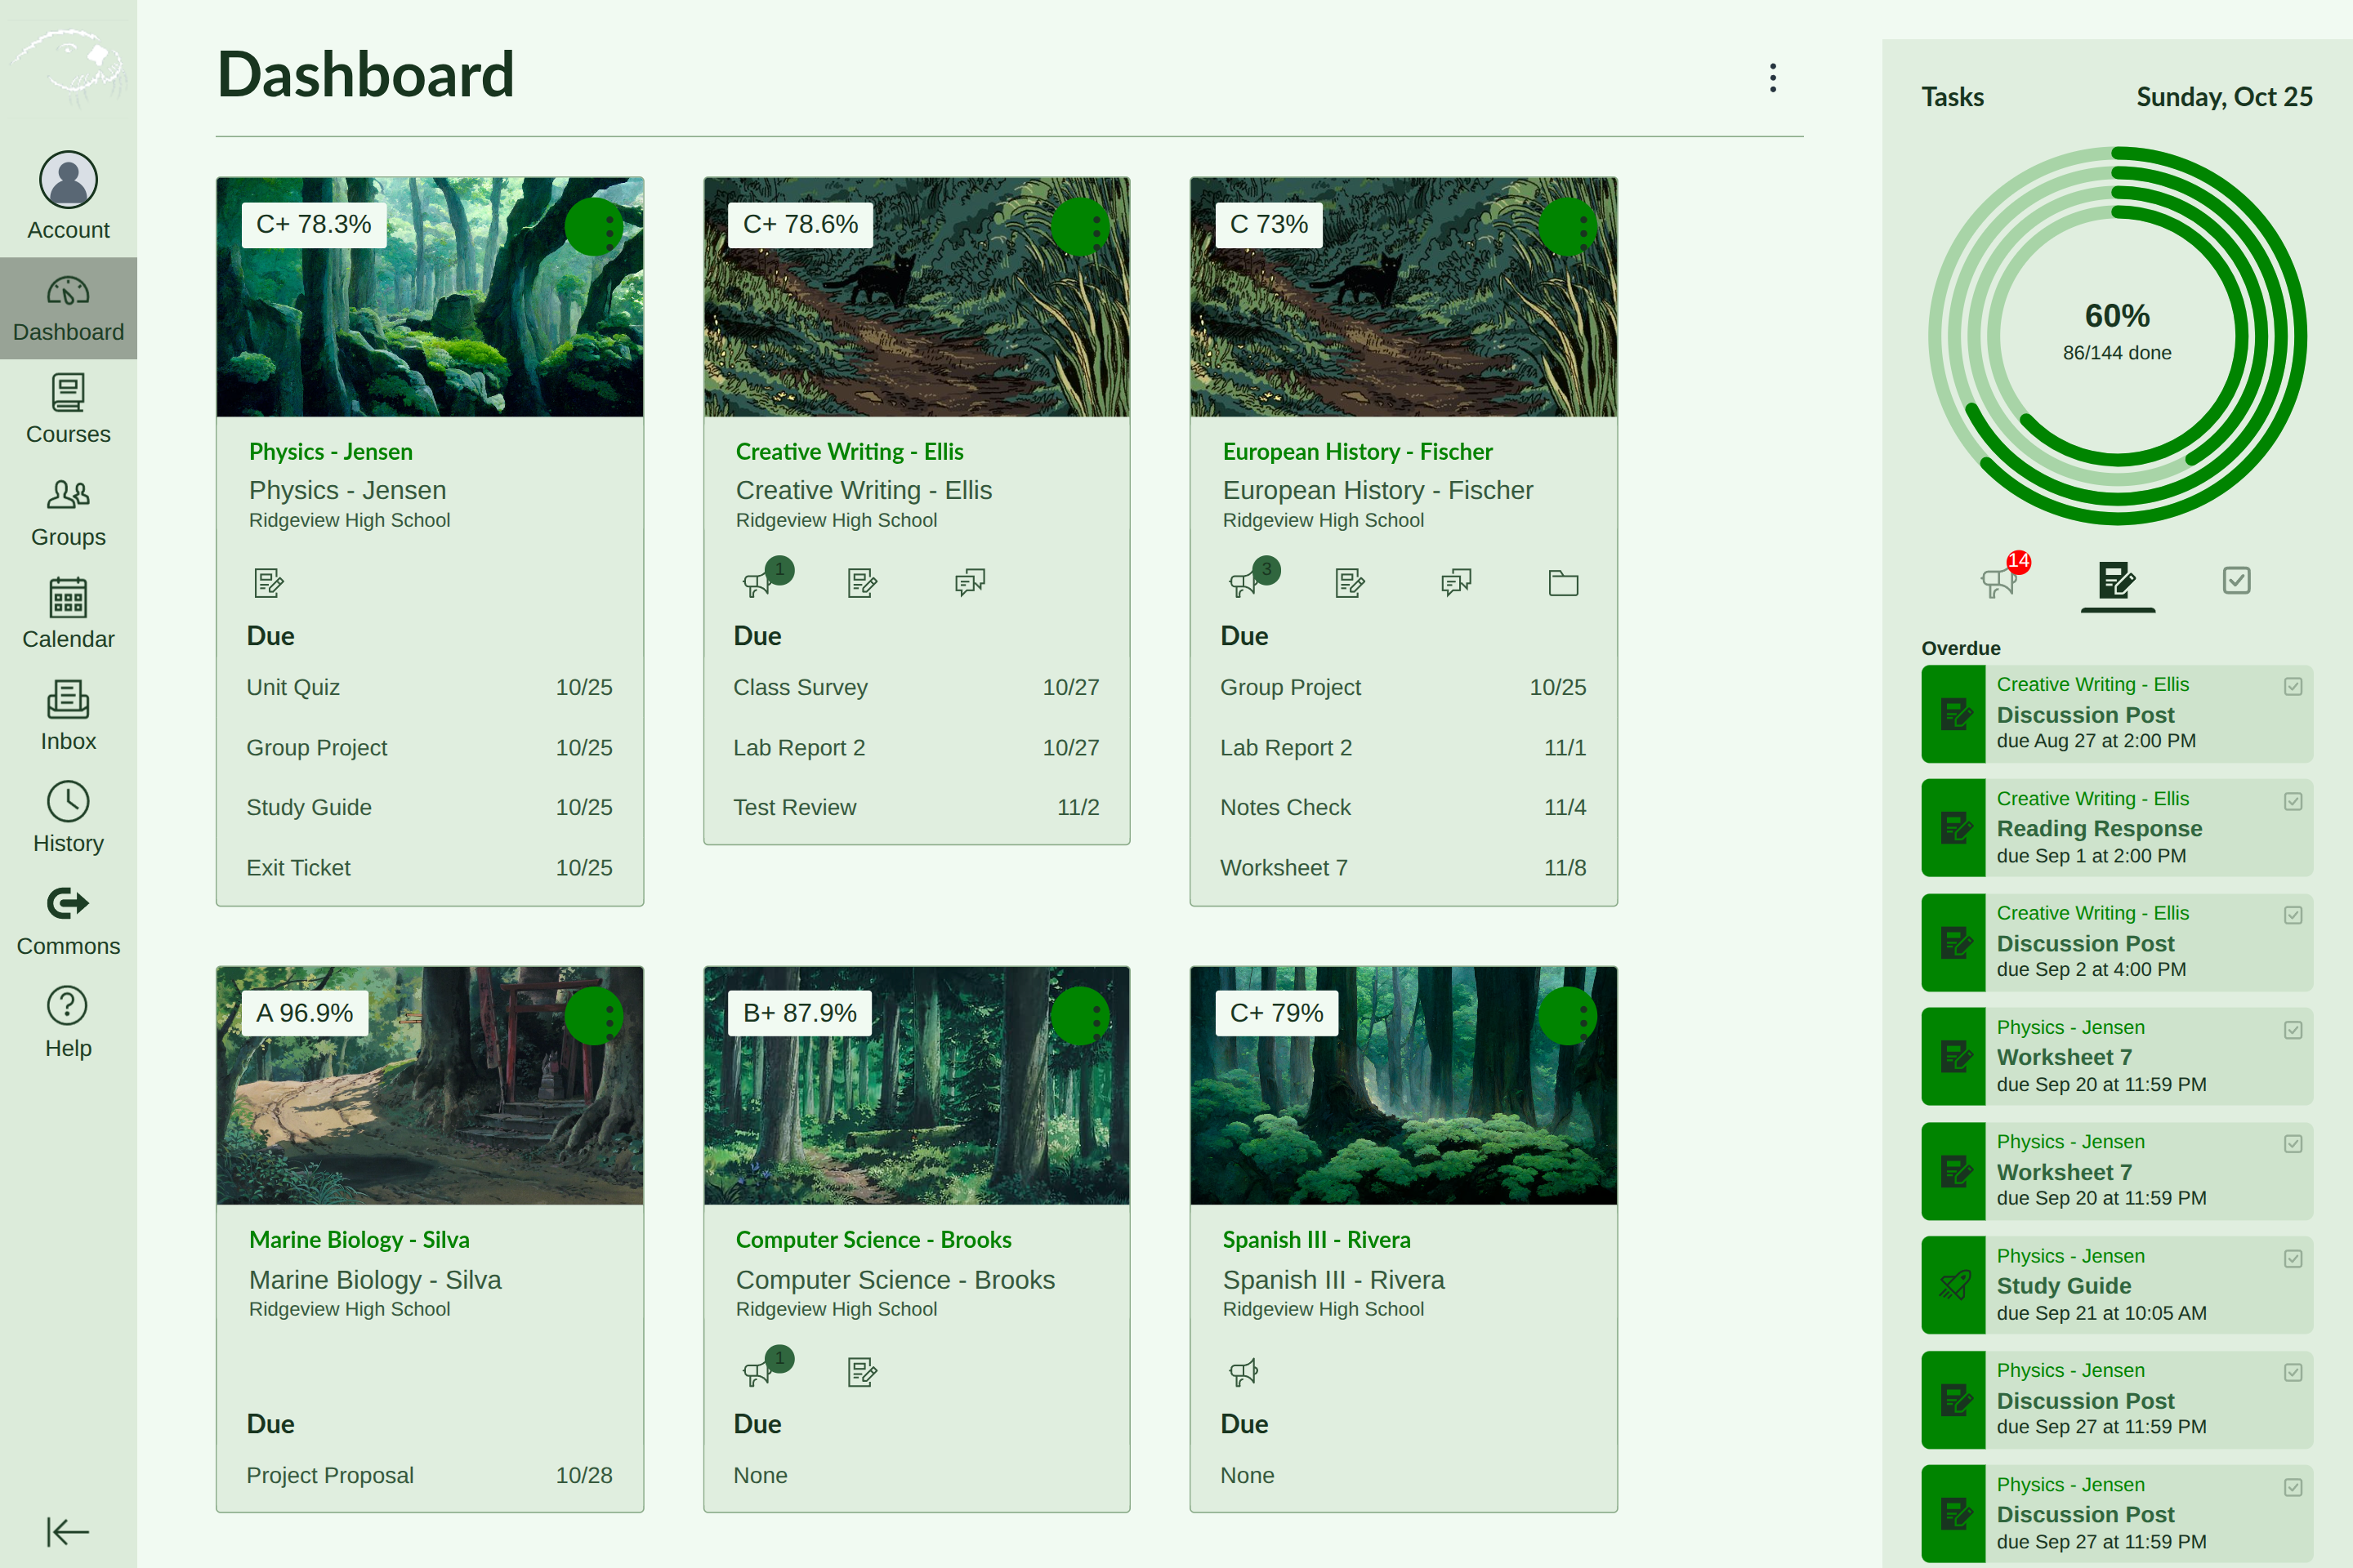
Task: Open Creative Writing discussions icon
Action: click(970, 582)
